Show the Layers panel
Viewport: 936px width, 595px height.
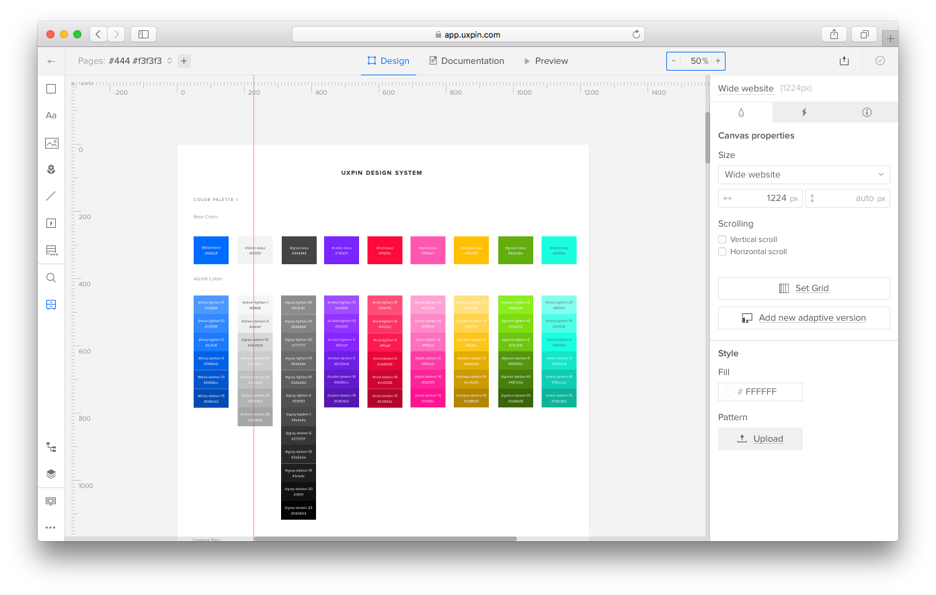tap(51, 474)
